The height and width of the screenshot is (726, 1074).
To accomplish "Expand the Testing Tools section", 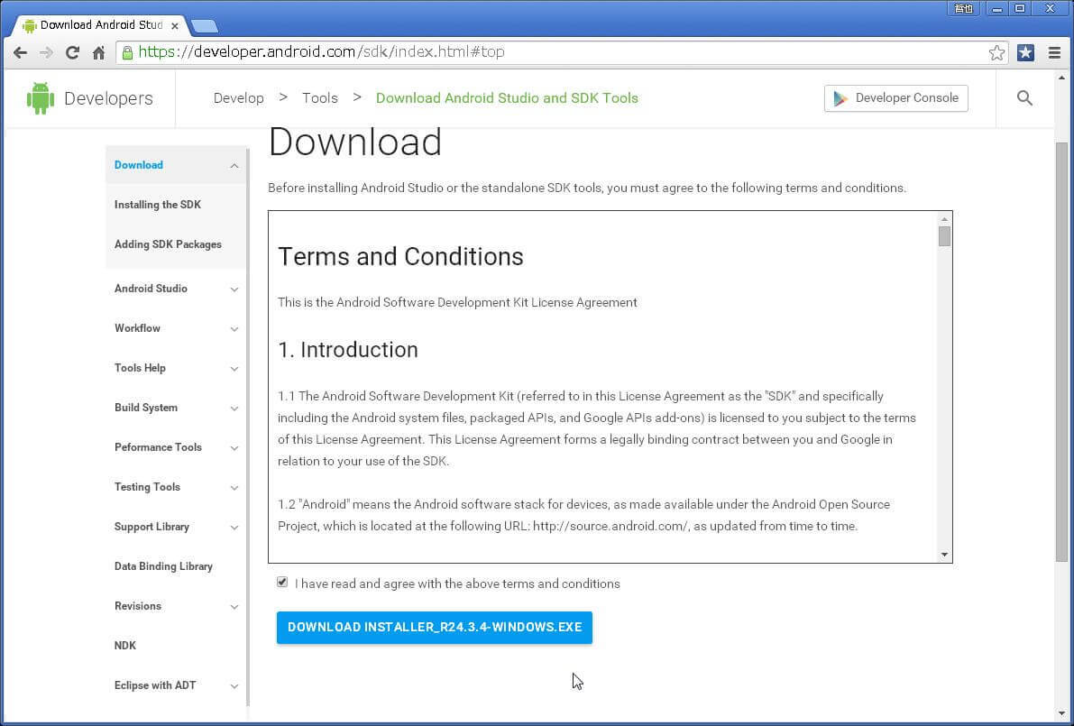I will tap(234, 488).
